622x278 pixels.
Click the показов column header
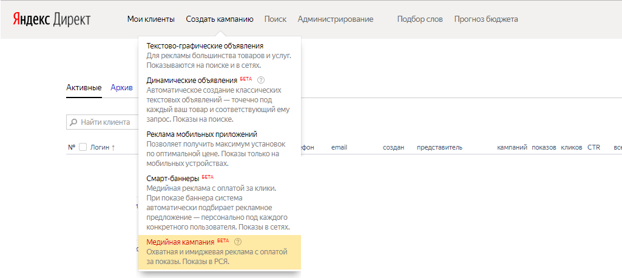click(544, 147)
